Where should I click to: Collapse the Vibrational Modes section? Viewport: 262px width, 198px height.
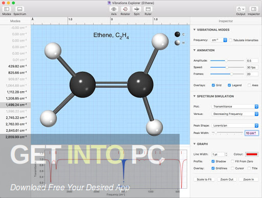(194, 30)
